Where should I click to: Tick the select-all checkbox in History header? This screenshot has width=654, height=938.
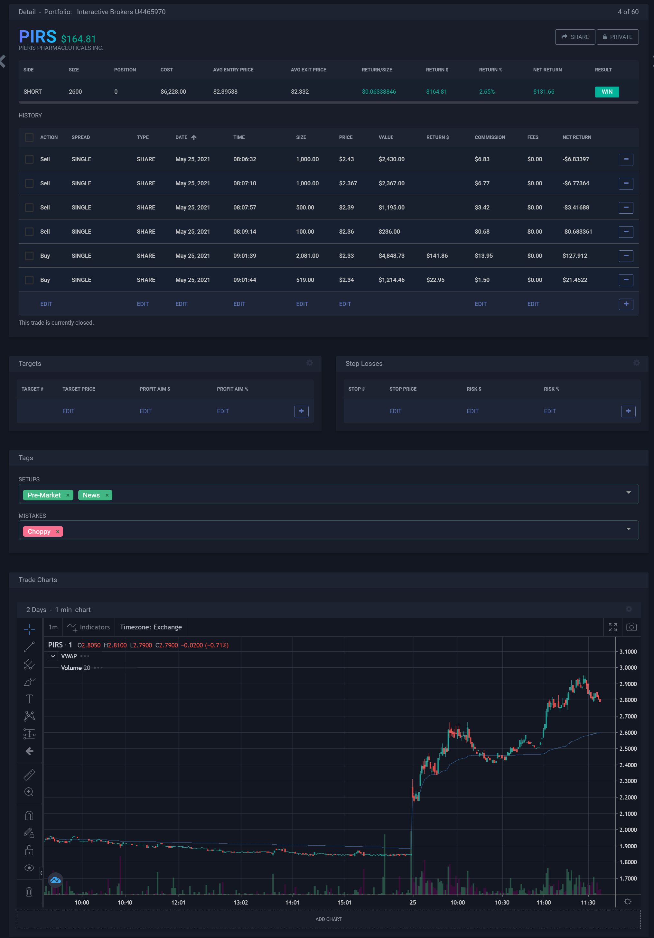tap(29, 137)
